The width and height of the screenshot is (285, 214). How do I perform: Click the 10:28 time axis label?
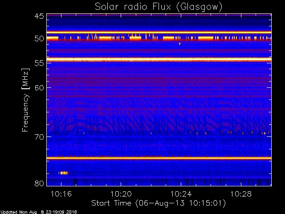(241, 194)
